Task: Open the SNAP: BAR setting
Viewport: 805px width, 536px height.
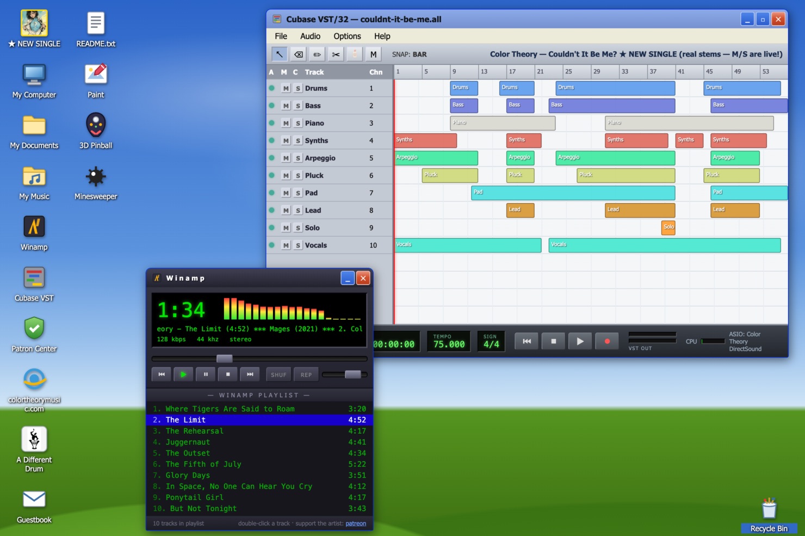Action: point(409,54)
